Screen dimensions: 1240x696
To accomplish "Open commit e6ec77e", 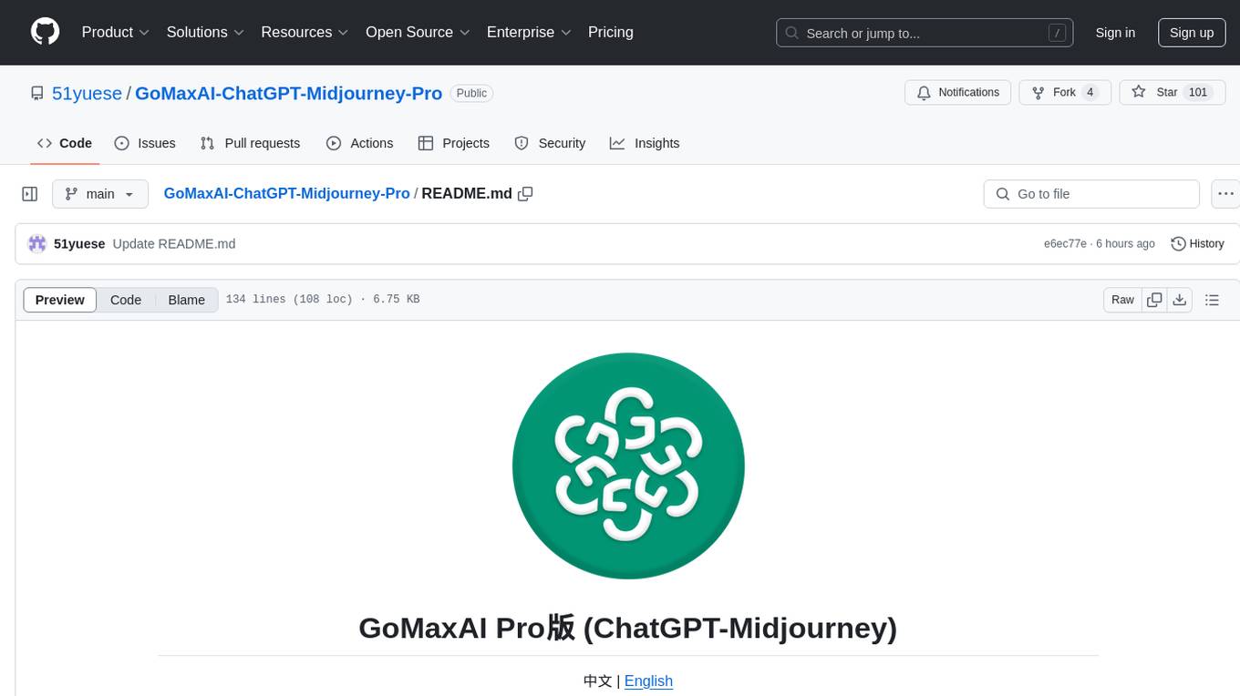I will click(1065, 243).
